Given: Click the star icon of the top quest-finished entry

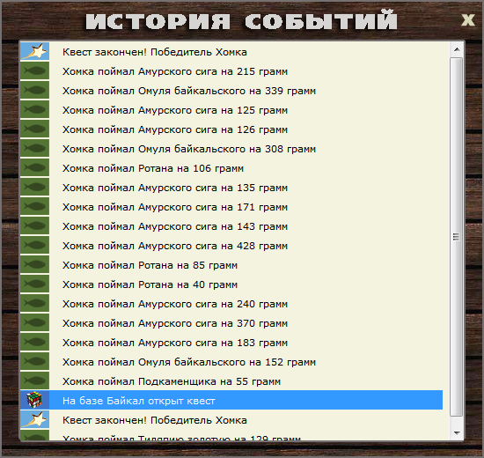Looking at the screenshot, I should pos(34,51).
